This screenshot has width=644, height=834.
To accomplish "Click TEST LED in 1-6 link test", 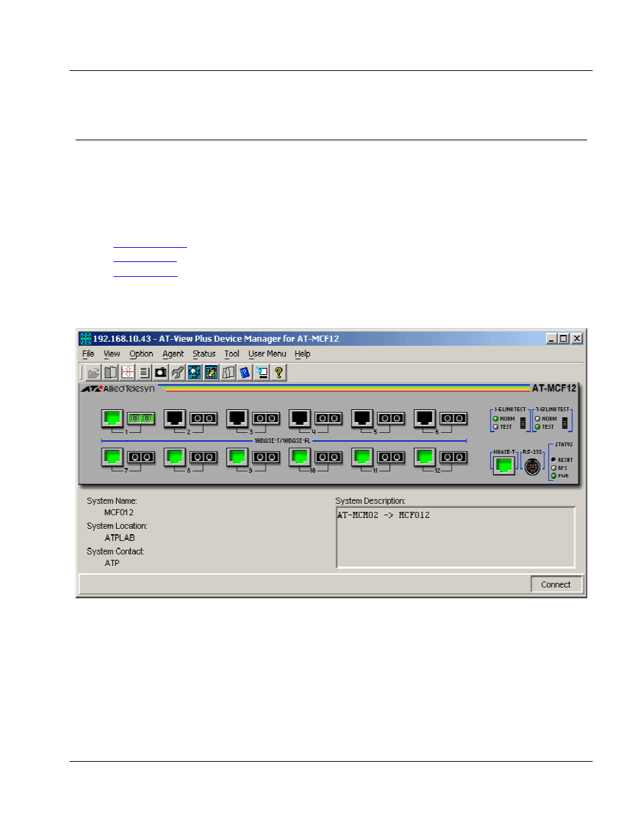I will [495, 427].
